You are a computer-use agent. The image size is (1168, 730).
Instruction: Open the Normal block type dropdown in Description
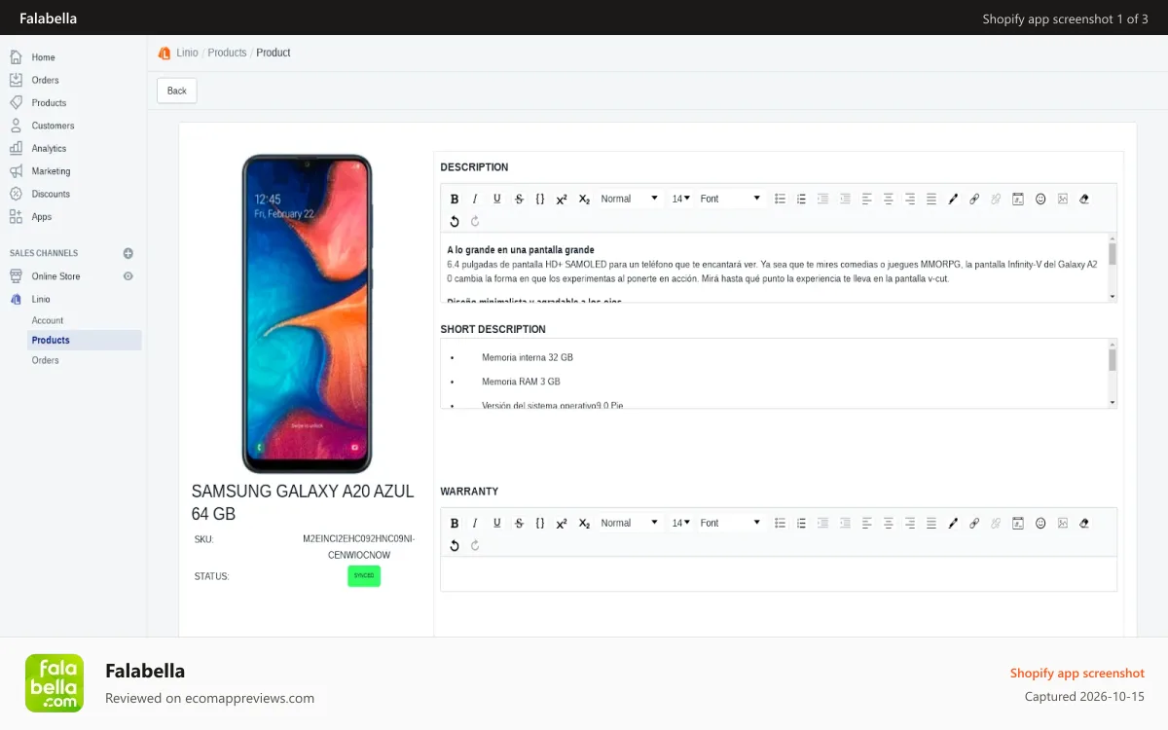click(x=630, y=199)
